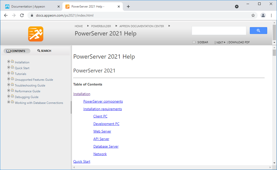
Task: Click content pane horizontal scroll left arrow
Action: point(74,167)
